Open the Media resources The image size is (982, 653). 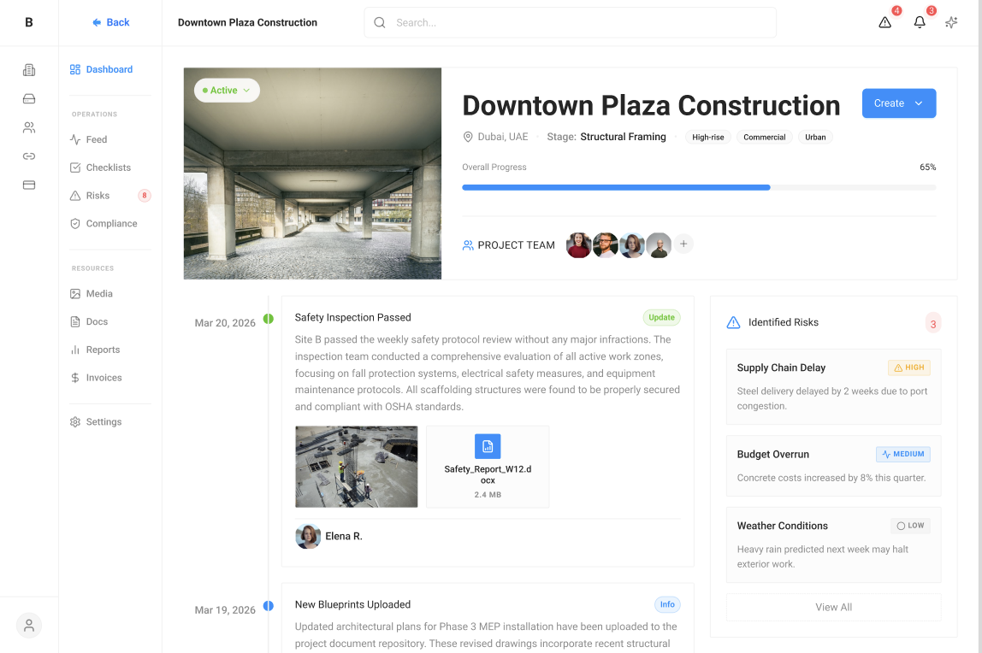[x=92, y=293]
